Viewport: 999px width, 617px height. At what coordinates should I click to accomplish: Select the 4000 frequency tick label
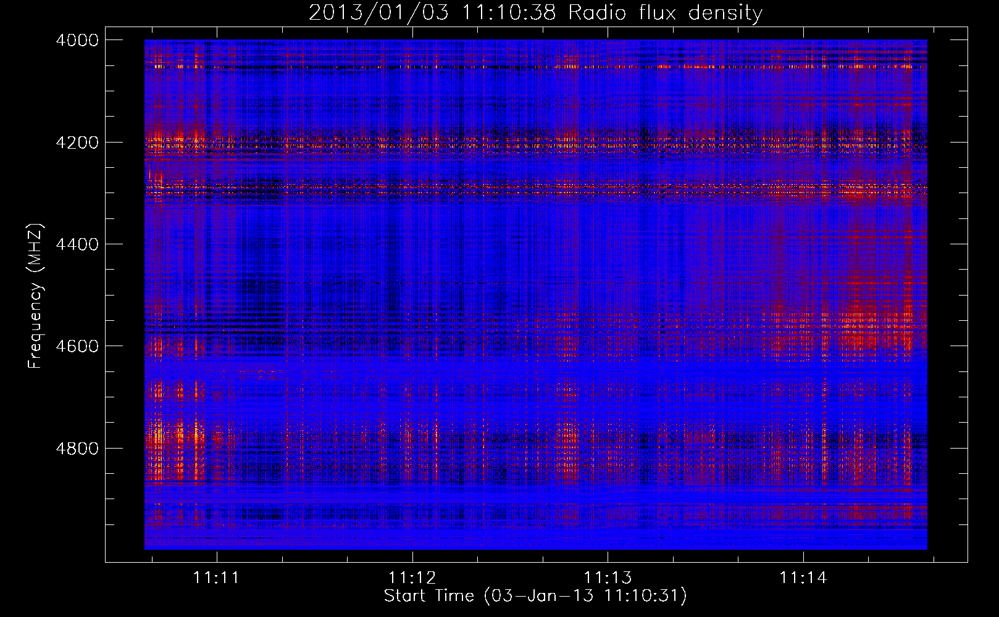77,40
